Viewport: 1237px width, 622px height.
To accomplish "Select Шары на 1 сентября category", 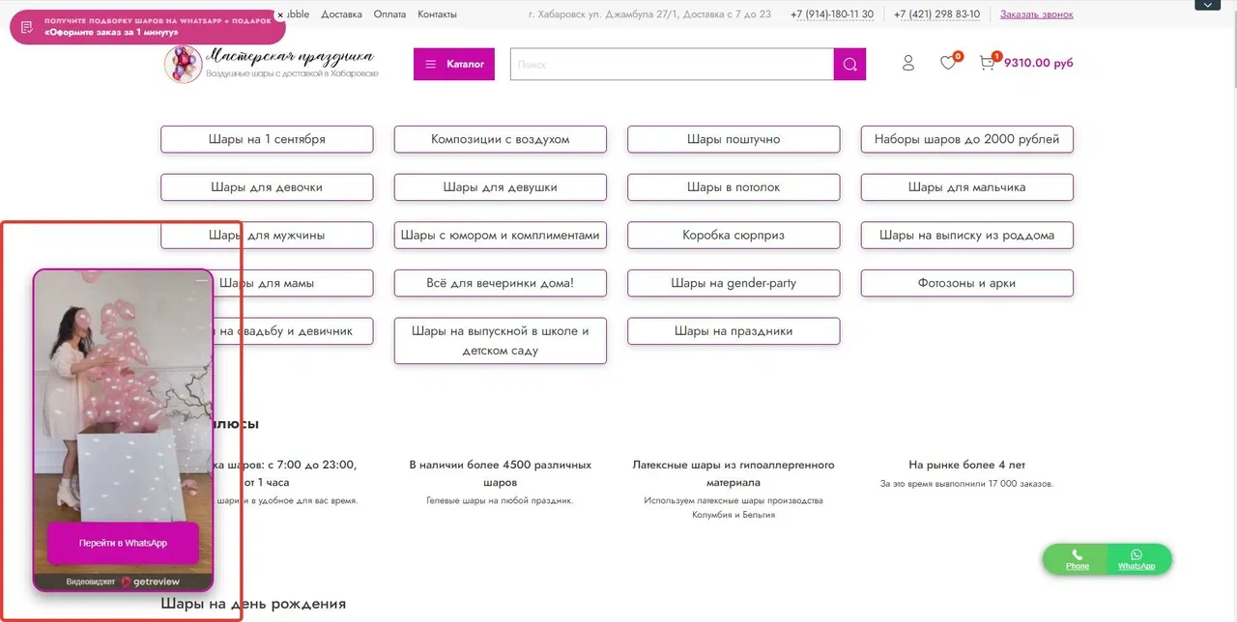I will pos(267,139).
